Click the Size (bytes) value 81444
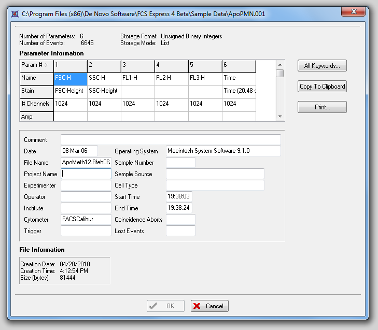The height and width of the screenshot is (330, 378). click(67, 278)
